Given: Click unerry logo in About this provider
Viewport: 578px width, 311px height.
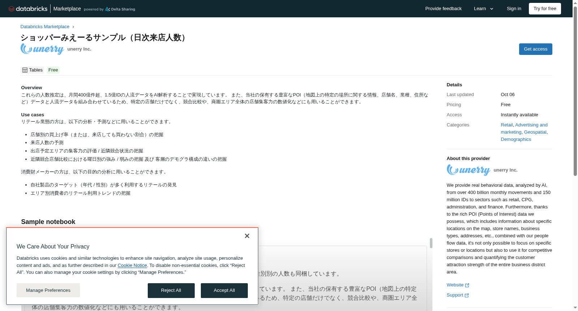Looking at the screenshot, I should [469, 170].
